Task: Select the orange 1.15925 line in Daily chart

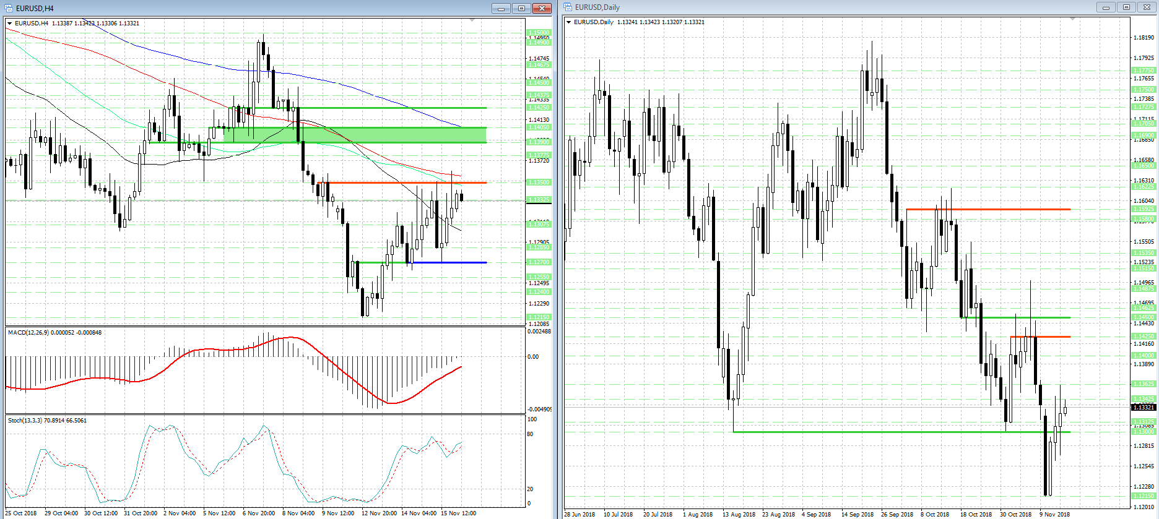Action: (x=988, y=209)
